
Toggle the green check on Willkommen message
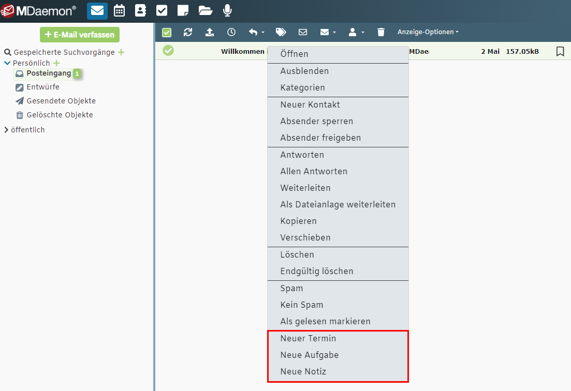(x=168, y=51)
